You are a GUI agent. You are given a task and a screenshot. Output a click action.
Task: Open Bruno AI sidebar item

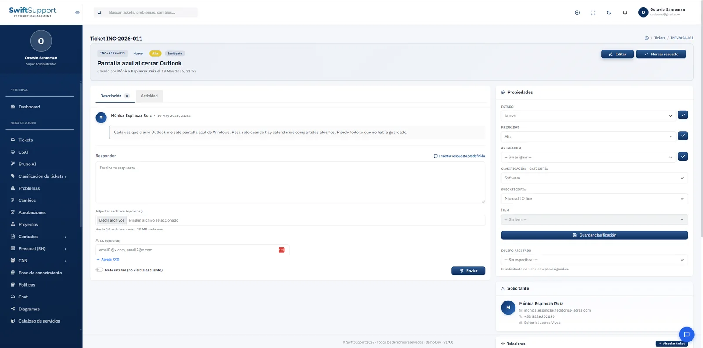pos(27,164)
